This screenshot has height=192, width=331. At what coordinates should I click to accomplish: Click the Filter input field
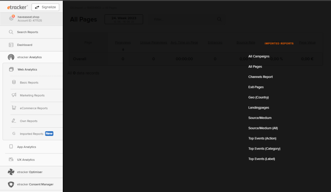click(187, 19)
